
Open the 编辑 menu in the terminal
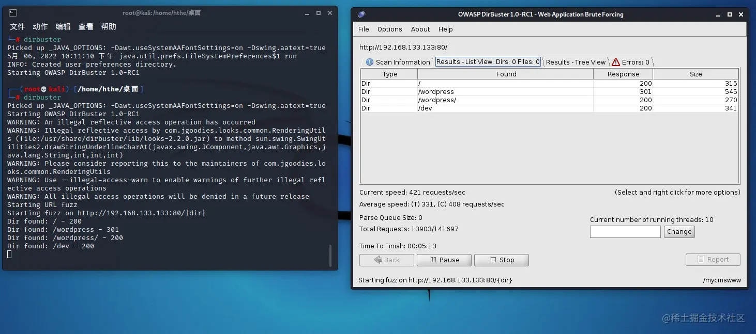pyautogui.click(x=63, y=27)
